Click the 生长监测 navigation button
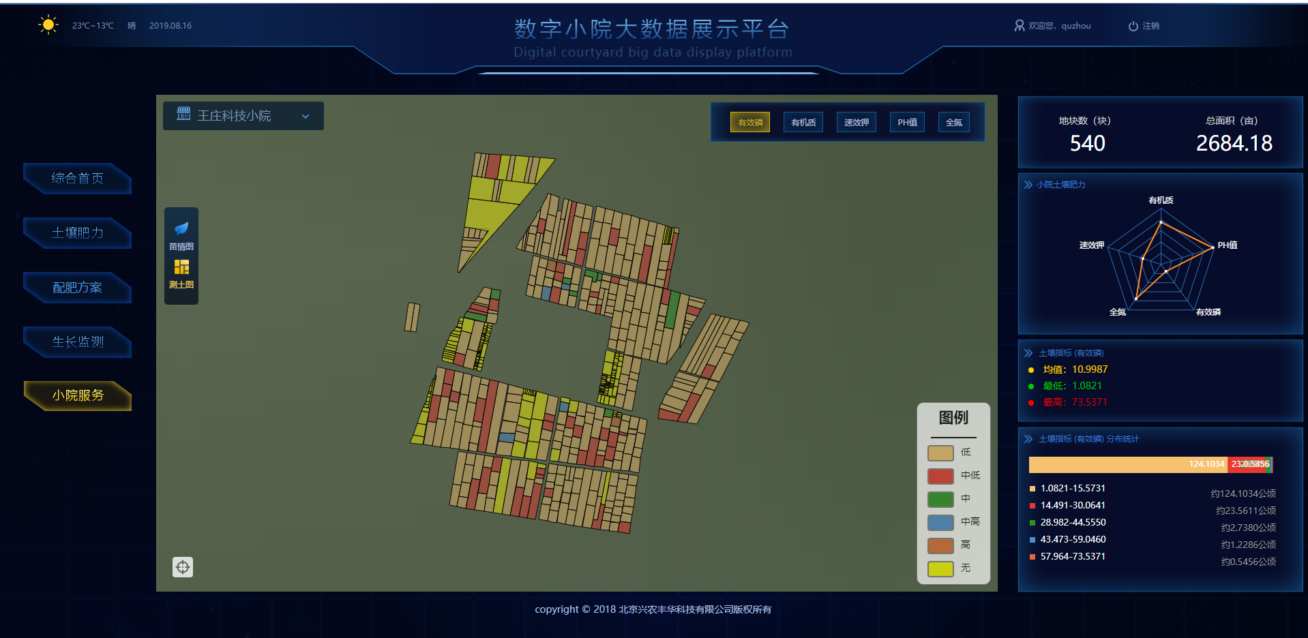 [x=77, y=342]
